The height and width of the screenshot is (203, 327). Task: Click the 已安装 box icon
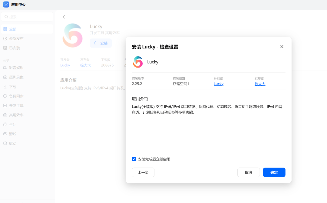pos(5,48)
